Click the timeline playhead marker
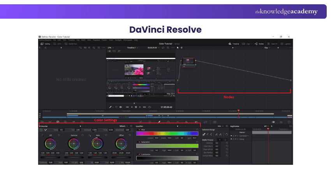The height and width of the screenshot is (175, 331). coord(239,110)
